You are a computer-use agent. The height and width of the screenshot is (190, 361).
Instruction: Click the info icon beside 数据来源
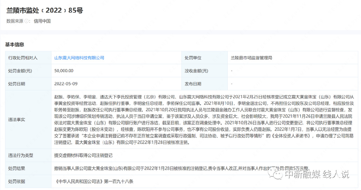tap(27, 21)
